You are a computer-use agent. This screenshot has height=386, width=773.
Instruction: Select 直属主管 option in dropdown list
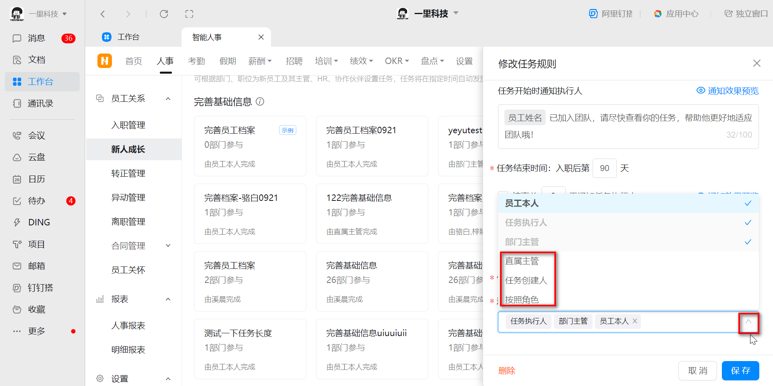(522, 261)
